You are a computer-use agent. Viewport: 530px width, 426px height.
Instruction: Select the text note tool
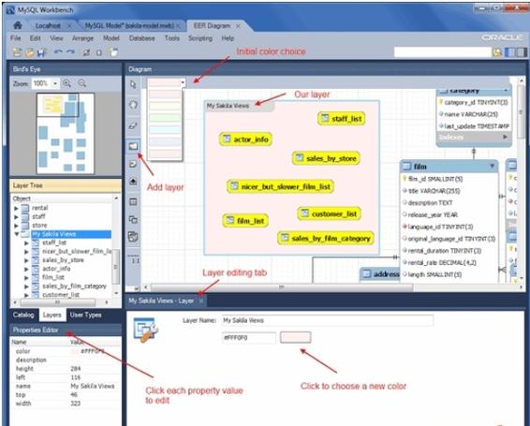pos(133,165)
